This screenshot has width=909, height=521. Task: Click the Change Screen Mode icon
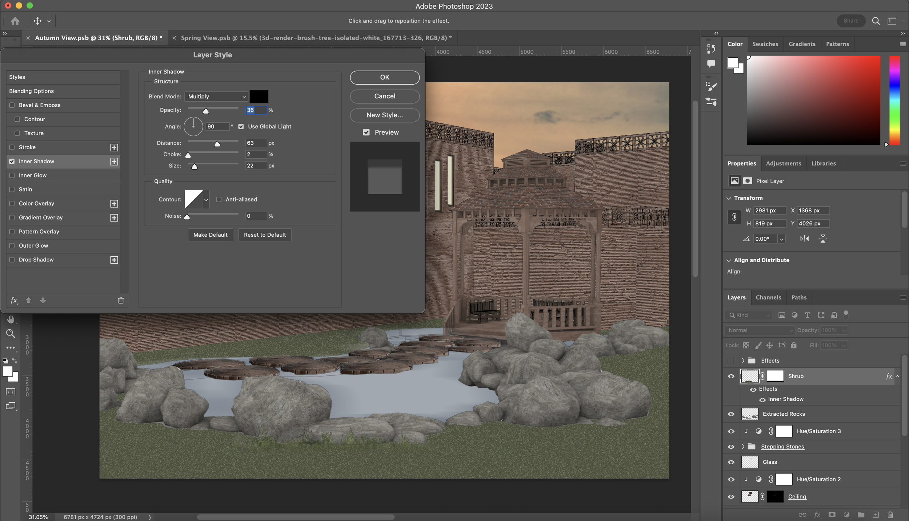(x=11, y=406)
